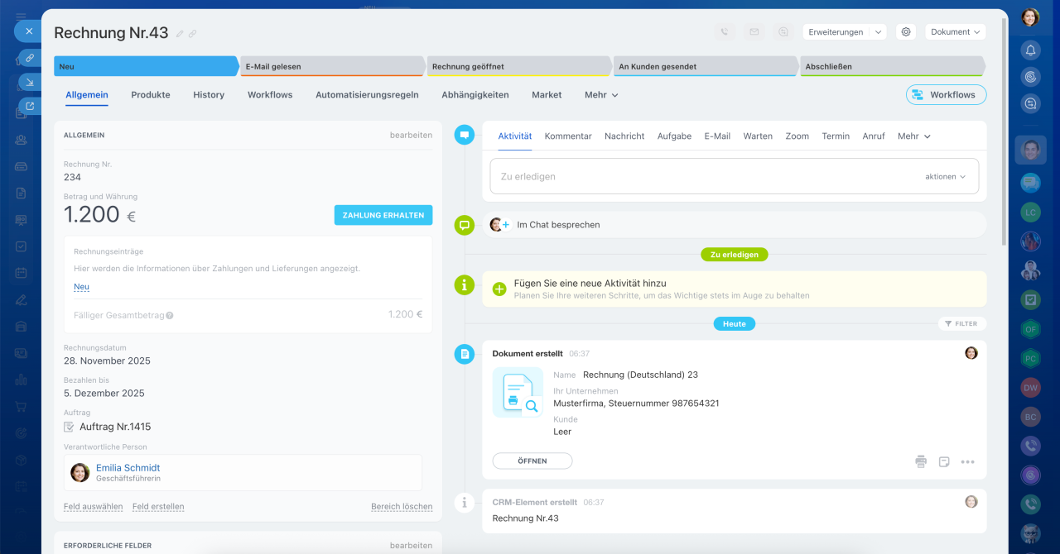1060x554 pixels.
Task: Open Auftrag Nr.1415 link
Action: coord(115,427)
